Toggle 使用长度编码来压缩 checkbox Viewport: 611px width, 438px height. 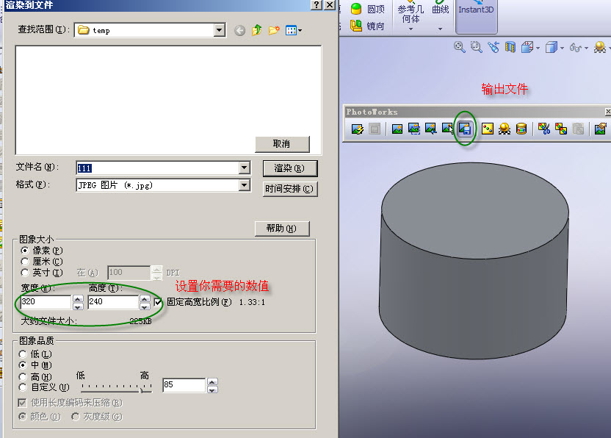point(22,403)
